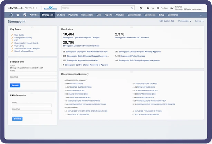Open the Help question mark icon
This screenshot has height=144, width=212.
(147, 8)
